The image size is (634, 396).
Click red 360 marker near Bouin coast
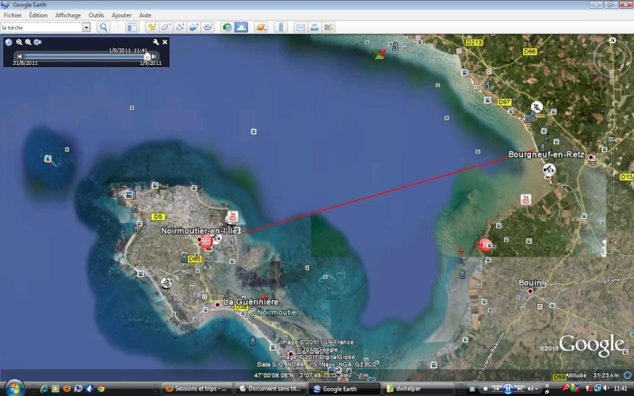pyautogui.click(x=485, y=245)
